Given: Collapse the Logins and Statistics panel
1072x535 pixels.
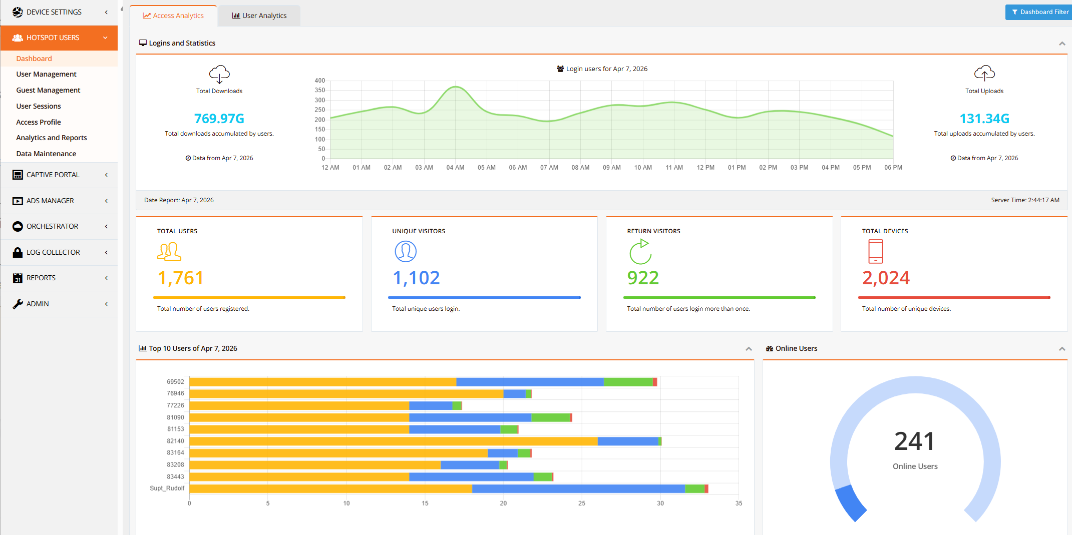Looking at the screenshot, I should coord(1061,44).
